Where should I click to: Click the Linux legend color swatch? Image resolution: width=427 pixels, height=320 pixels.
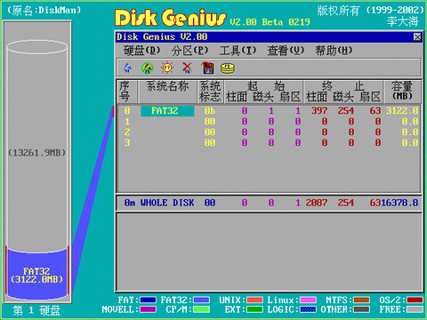pos(308,300)
